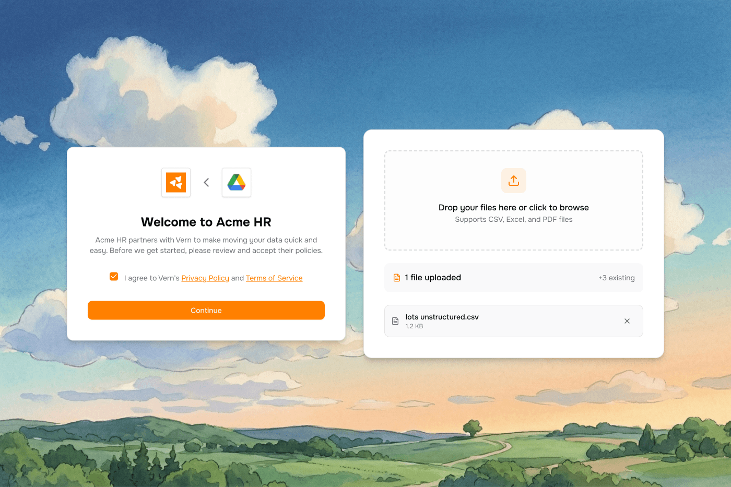Remove lots unstructured.csv with the X button
This screenshot has width=731, height=487.
(x=627, y=321)
